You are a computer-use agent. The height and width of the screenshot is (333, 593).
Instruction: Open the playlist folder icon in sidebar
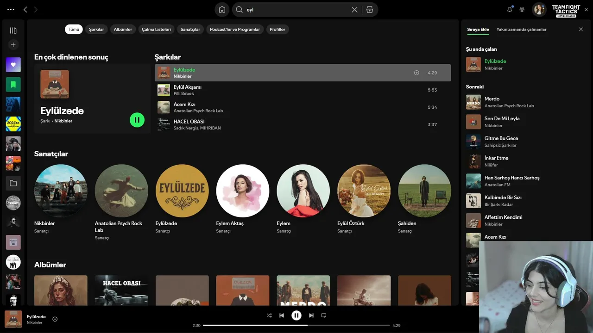pyautogui.click(x=13, y=183)
